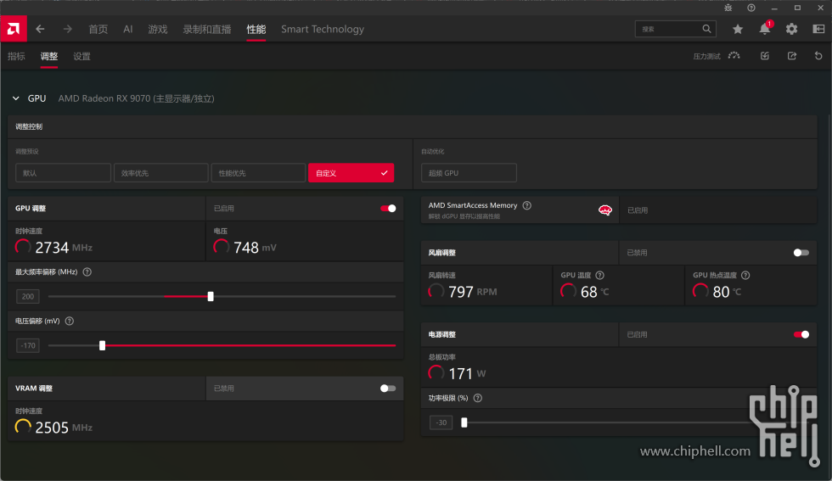Click the reset arrow icon
This screenshot has height=481, width=832.
coord(818,56)
